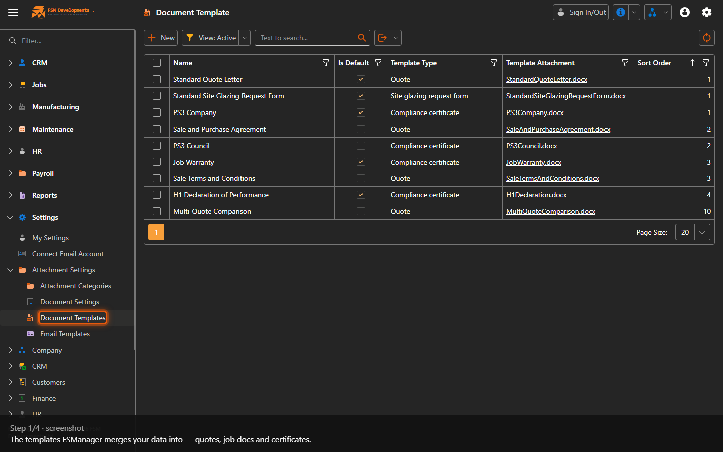
Task: Toggle Is Default for Sale Terms and Conditions
Action: (x=361, y=178)
